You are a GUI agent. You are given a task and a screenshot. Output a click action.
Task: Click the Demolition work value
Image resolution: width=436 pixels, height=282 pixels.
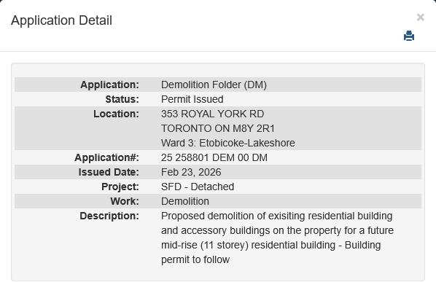tap(185, 201)
